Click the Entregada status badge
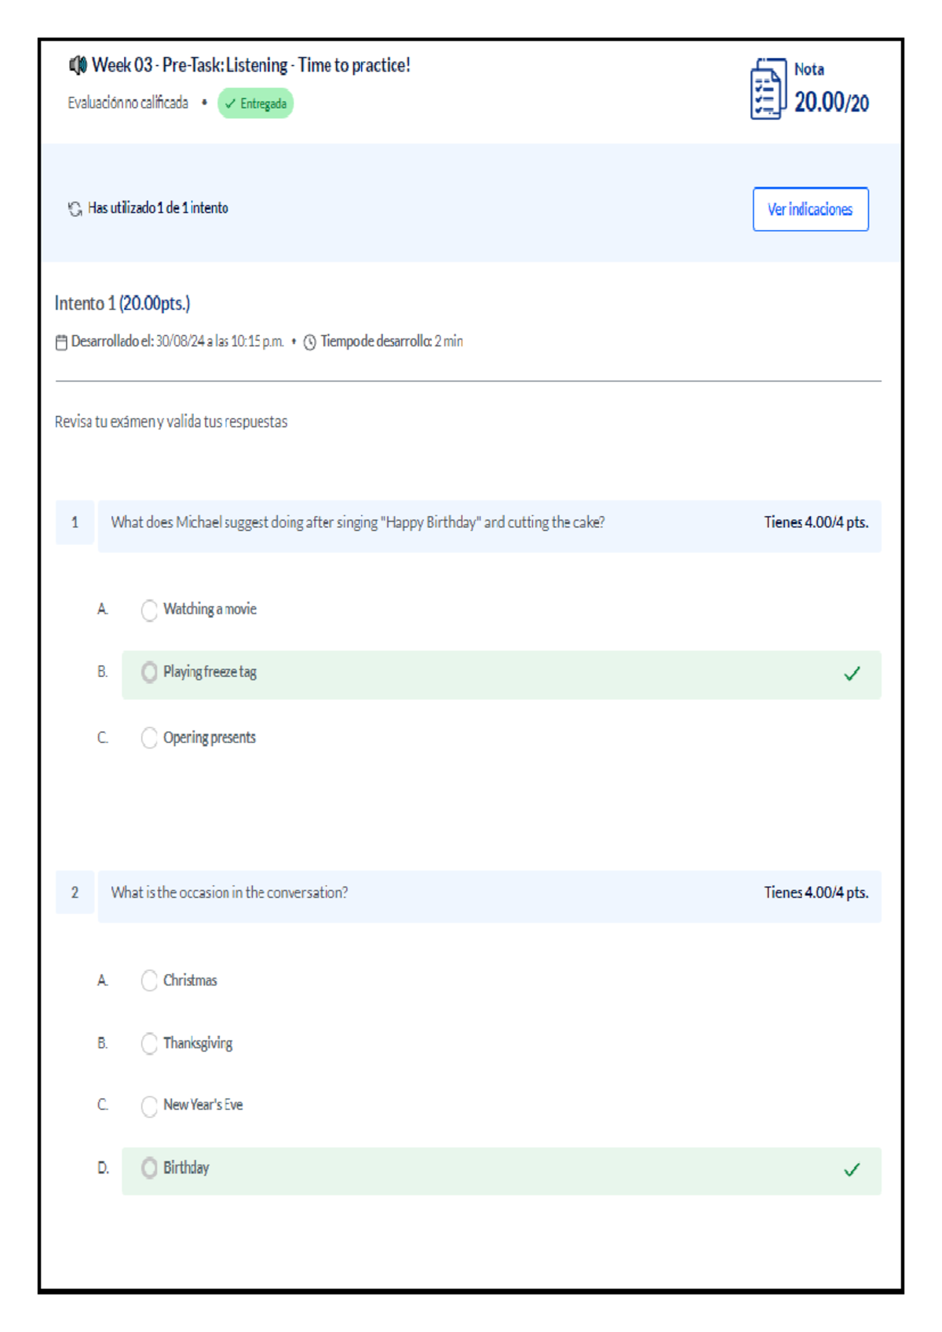This screenshot has width=942, height=1332. point(256,102)
